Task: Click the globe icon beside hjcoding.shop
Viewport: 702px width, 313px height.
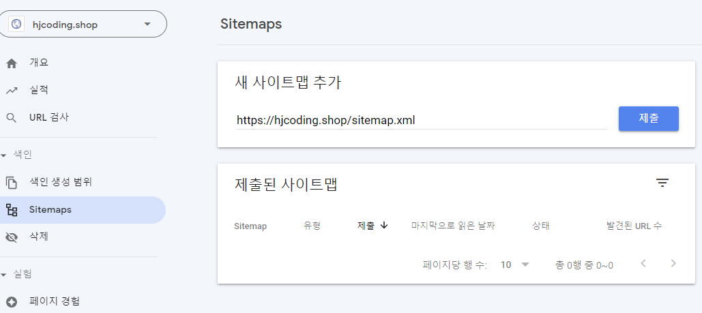Action: pyautogui.click(x=16, y=24)
